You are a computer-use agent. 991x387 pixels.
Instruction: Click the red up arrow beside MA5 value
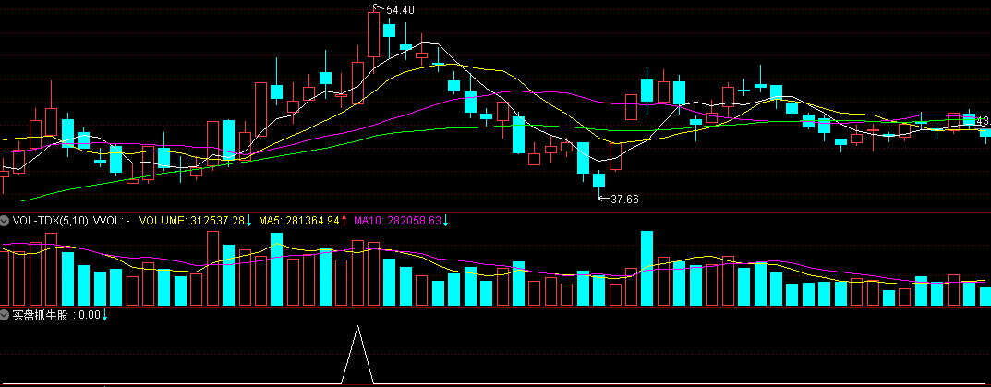[344, 221]
